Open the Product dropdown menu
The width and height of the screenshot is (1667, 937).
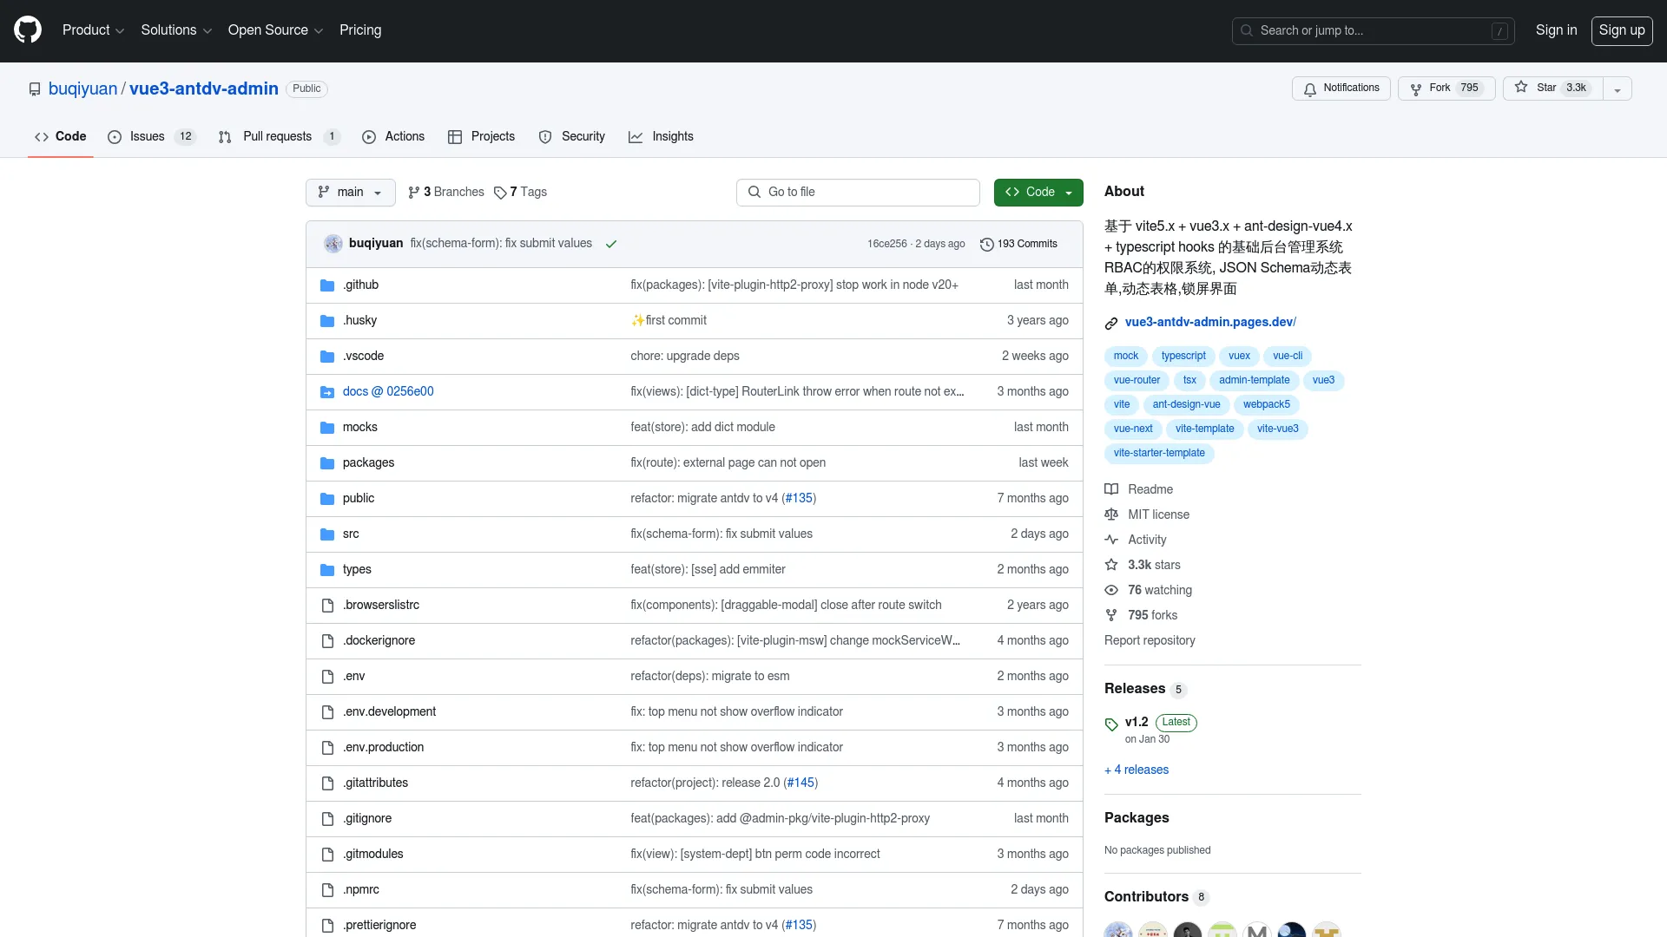pos(93,30)
